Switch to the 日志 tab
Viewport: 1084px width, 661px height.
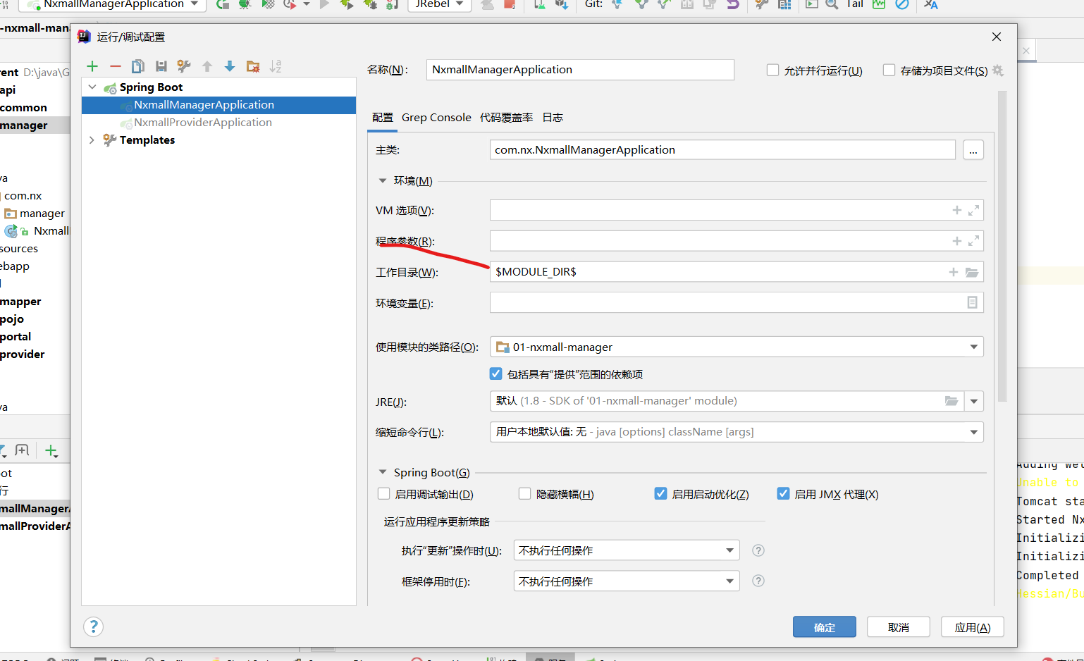(x=553, y=118)
